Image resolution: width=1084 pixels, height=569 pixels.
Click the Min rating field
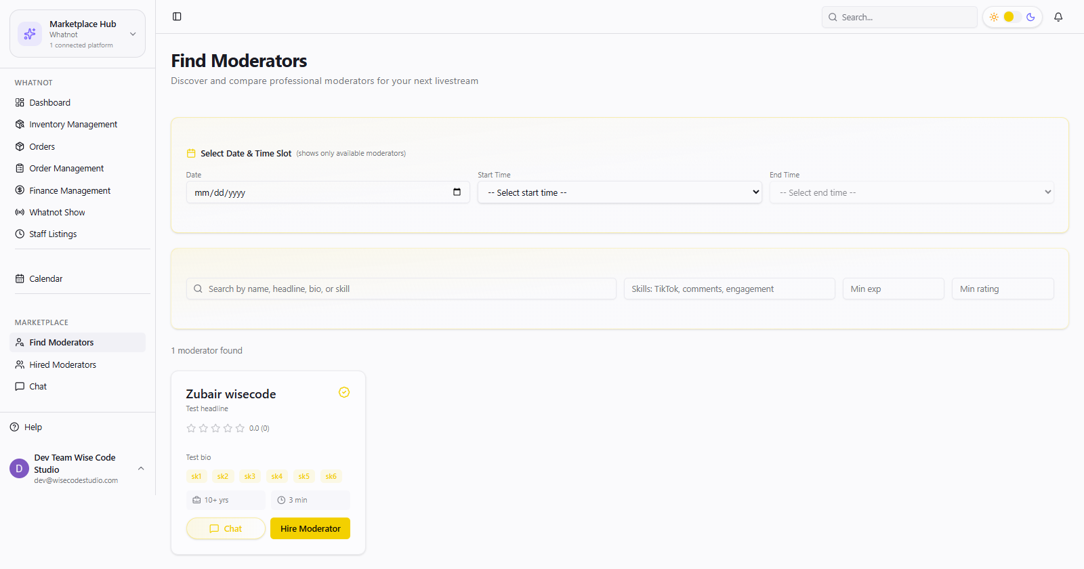1003,289
